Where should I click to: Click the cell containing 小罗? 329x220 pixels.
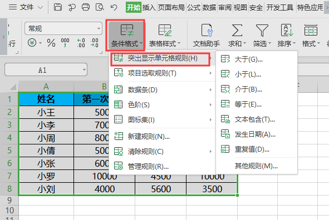[x=46, y=176]
